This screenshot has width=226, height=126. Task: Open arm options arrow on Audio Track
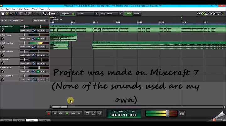[x=47, y=71]
